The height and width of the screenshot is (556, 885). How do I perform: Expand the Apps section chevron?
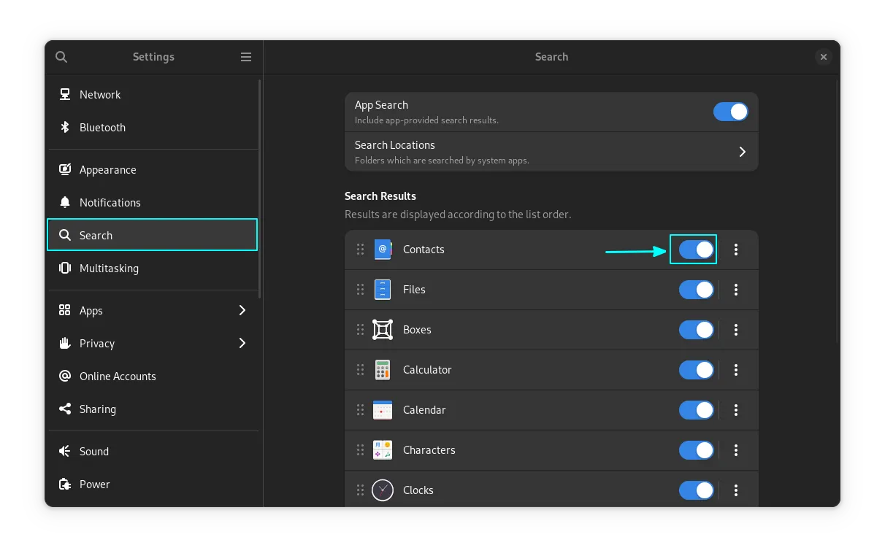coord(242,311)
